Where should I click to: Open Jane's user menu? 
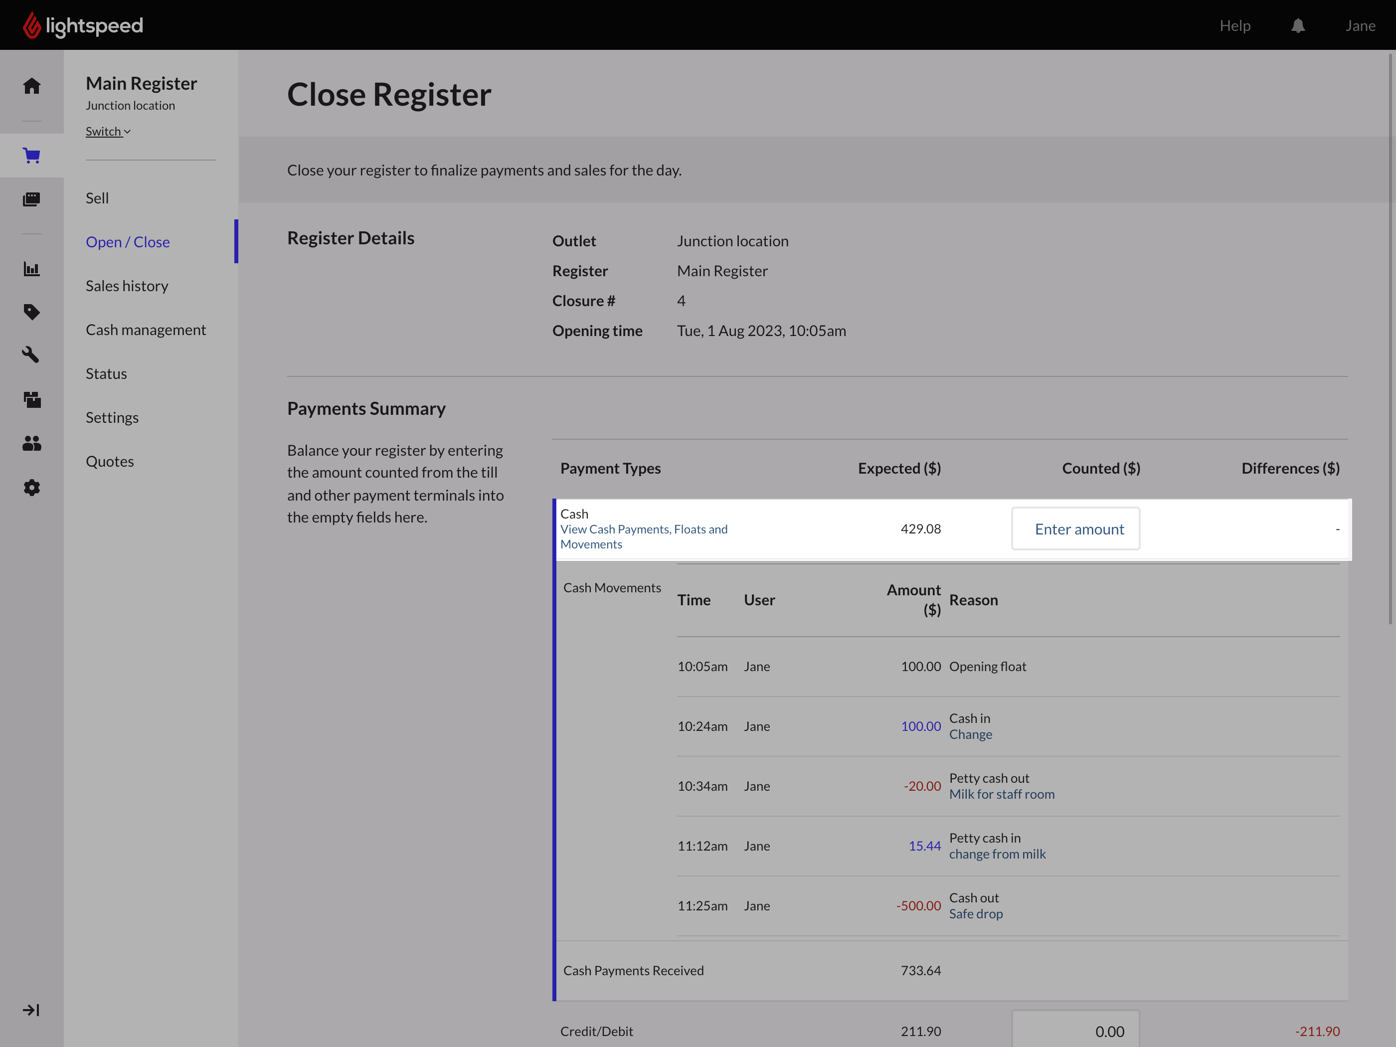(1360, 25)
